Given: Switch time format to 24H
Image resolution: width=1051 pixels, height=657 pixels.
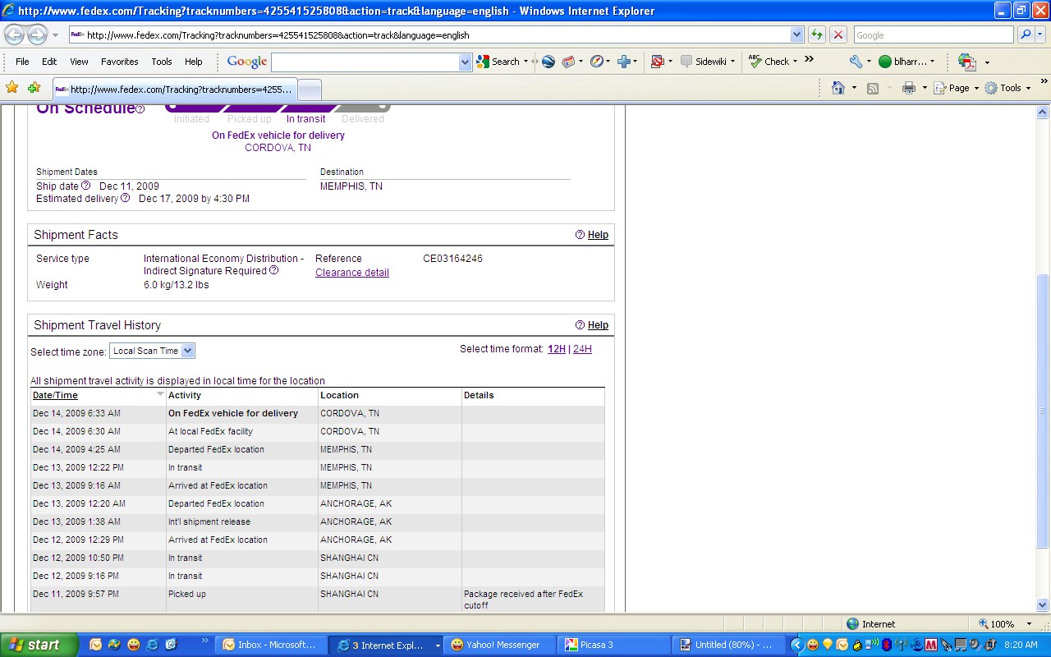Looking at the screenshot, I should [582, 349].
